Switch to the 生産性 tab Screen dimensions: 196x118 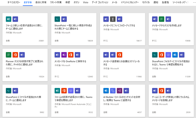(x=165, y=2)
